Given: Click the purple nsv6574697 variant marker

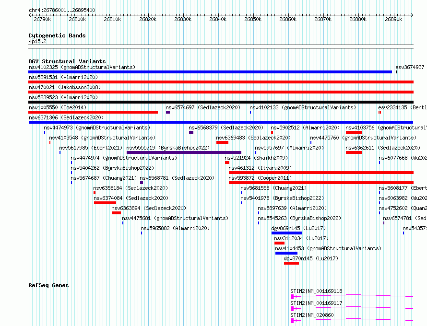Looking at the screenshot, I should coord(168,112).
